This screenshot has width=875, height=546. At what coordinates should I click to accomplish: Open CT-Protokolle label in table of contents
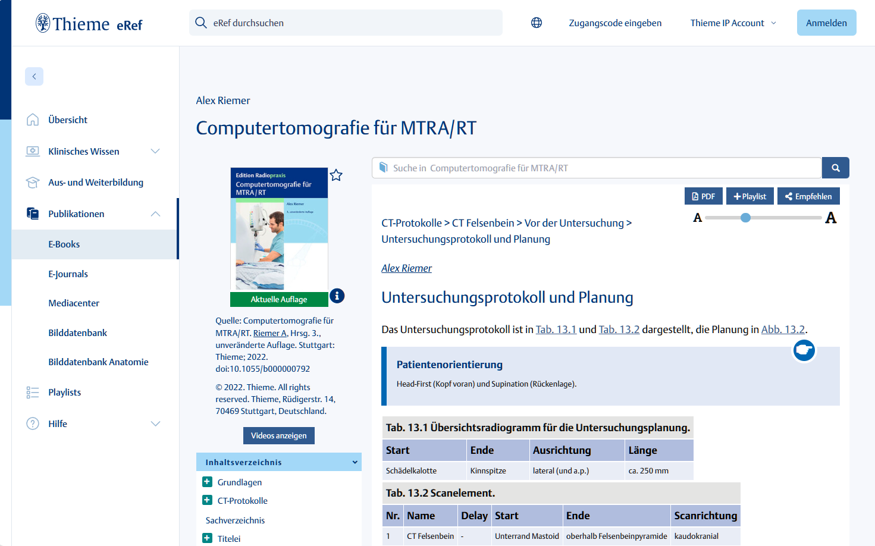[243, 500]
